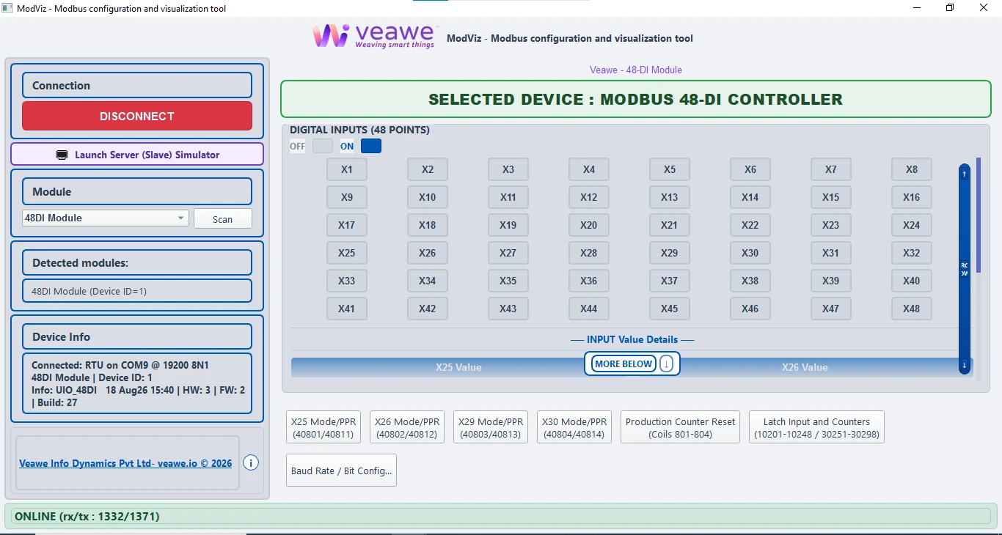Open X30 Mode/PPR settings
This screenshot has width=1002, height=535.
(x=574, y=427)
